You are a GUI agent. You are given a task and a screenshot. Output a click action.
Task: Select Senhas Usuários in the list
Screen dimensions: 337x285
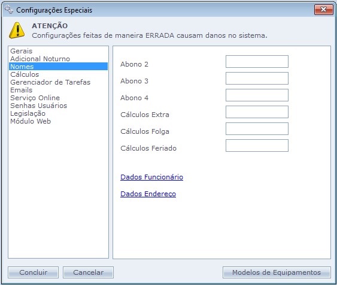(x=39, y=106)
